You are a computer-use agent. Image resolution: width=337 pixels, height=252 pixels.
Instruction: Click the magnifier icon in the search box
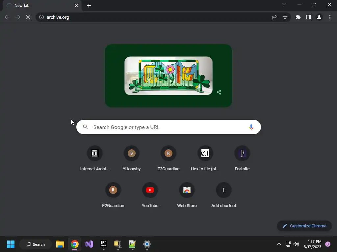point(86,127)
